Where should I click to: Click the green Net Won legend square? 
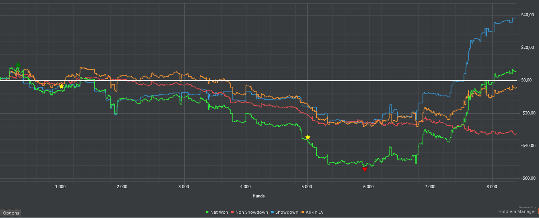tap(207, 212)
